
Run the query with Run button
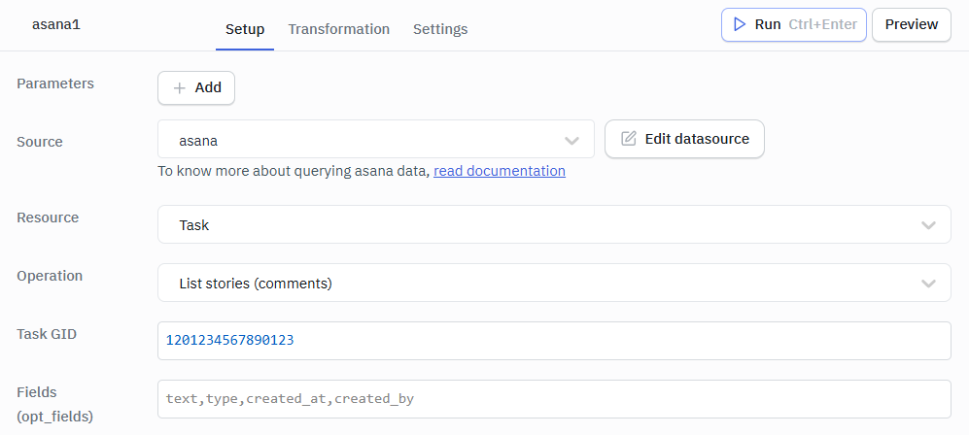tap(793, 24)
